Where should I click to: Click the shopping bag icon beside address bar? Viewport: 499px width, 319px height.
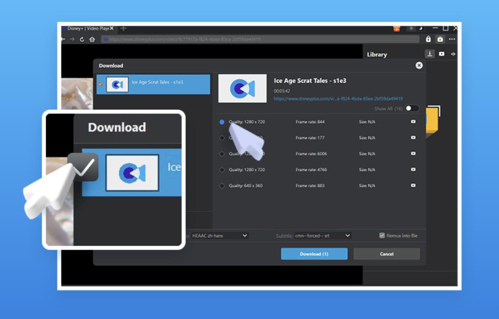440,39
